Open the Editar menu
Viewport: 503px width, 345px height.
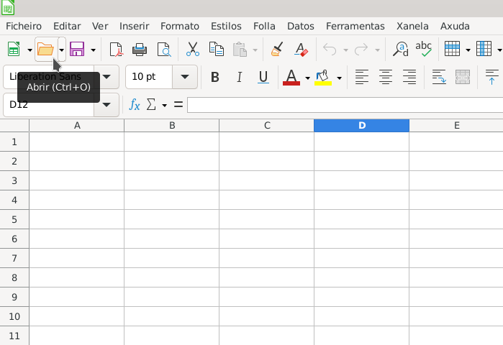(x=67, y=26)
